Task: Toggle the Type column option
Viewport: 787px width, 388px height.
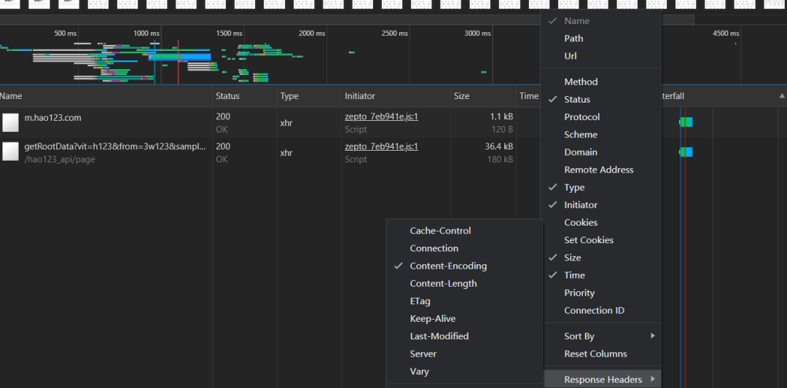Action: coord(601,187)
